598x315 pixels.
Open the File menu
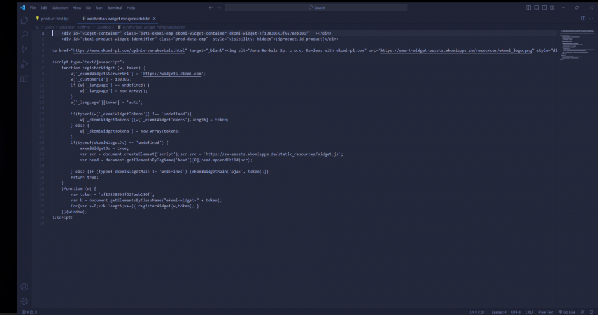(33, 8)
